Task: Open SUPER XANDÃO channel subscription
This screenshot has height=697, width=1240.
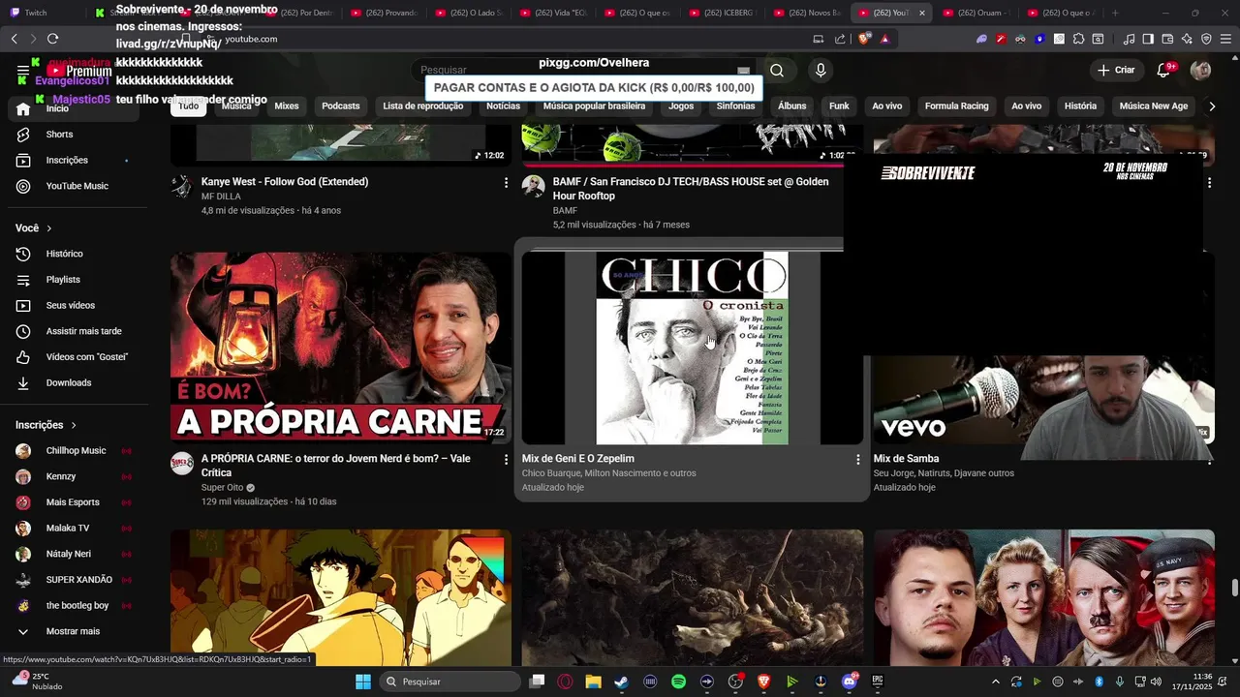Action: click(x=76, y=580)
